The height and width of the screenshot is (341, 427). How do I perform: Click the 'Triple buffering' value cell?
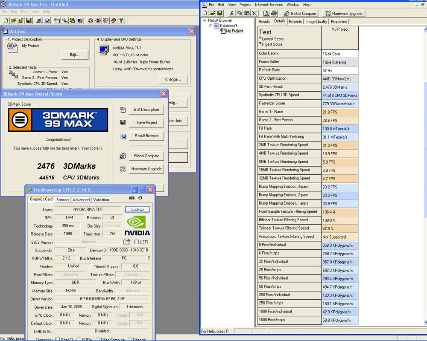click(340, 62)
